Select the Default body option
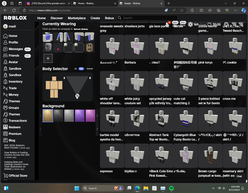Viewport: 248px width, 193px height. click(90, 69)
